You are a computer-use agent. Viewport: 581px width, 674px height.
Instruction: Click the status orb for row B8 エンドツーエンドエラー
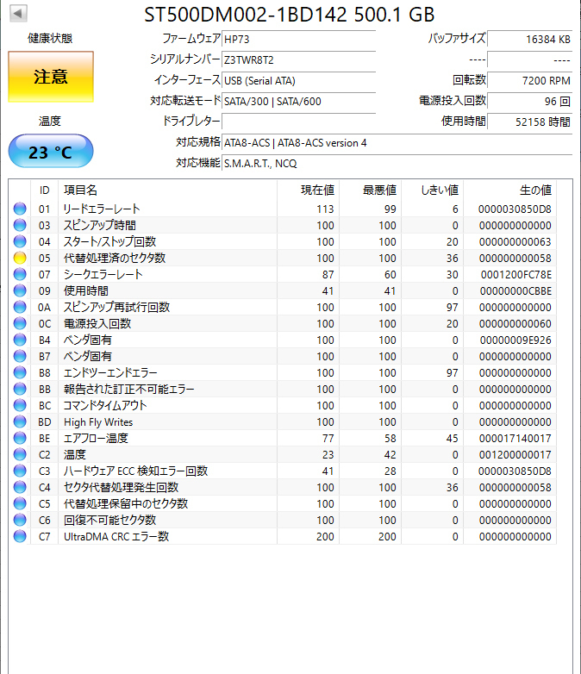(x=20, y=372)
